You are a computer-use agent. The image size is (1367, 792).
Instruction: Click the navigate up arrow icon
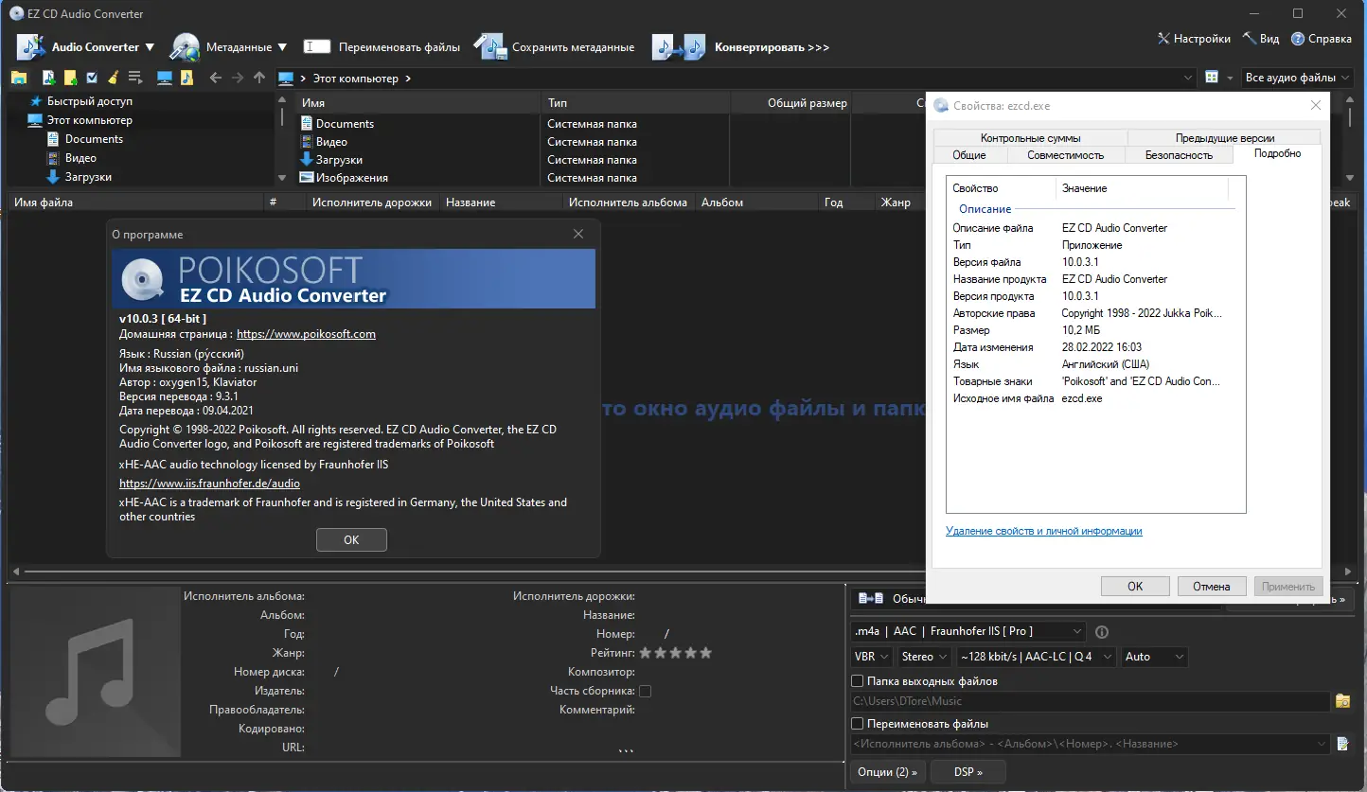tap(259, 78)
